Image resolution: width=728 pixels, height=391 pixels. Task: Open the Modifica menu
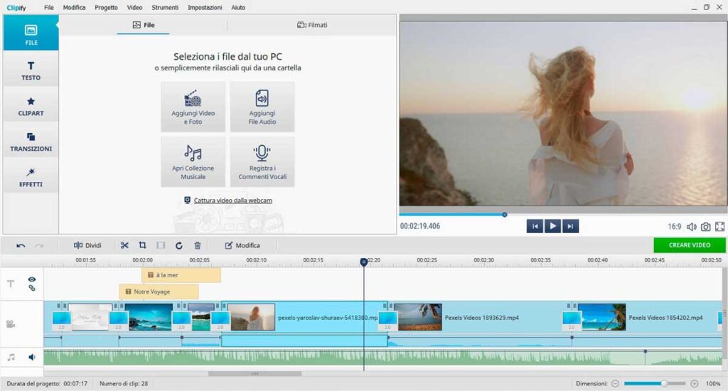point(74,7)
